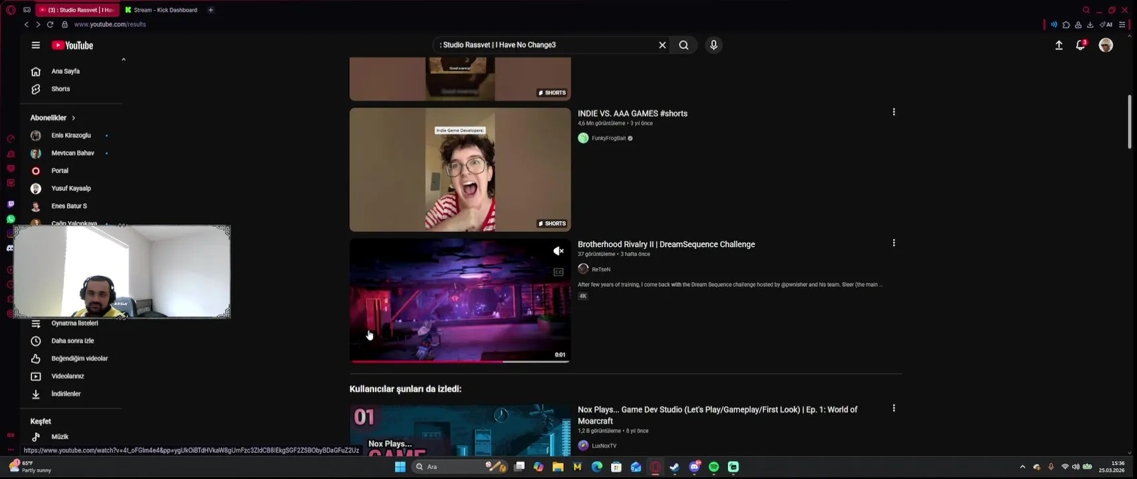Click the address bar URL
The width and height of the screenshot is (1137, 479).
(110, 25)
